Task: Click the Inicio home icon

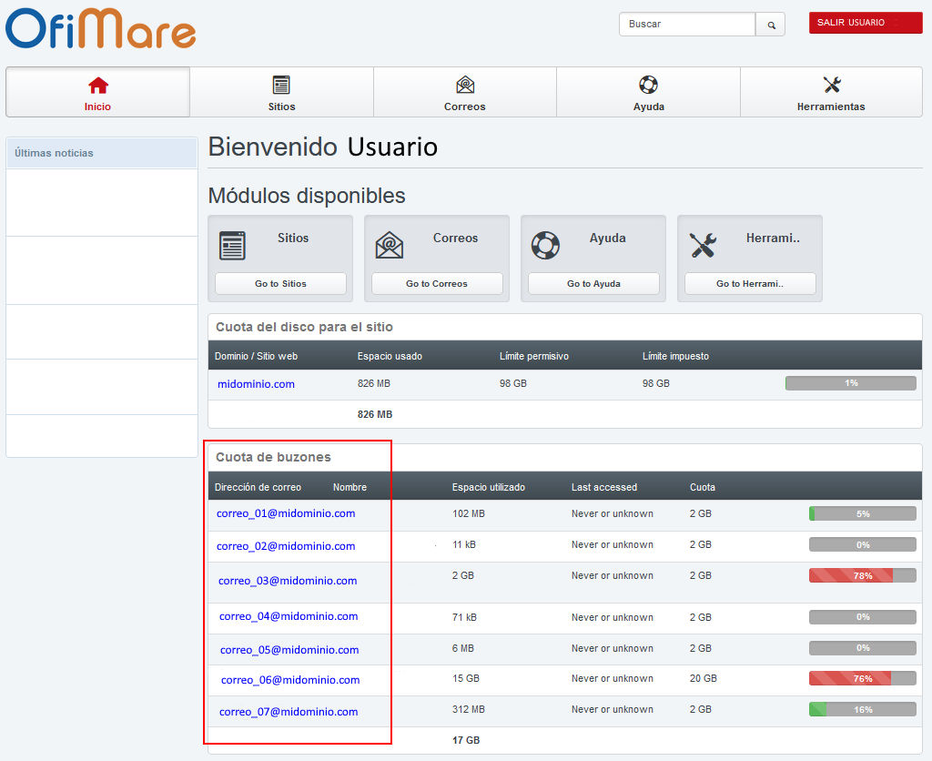Action: [x=98, y=86]
